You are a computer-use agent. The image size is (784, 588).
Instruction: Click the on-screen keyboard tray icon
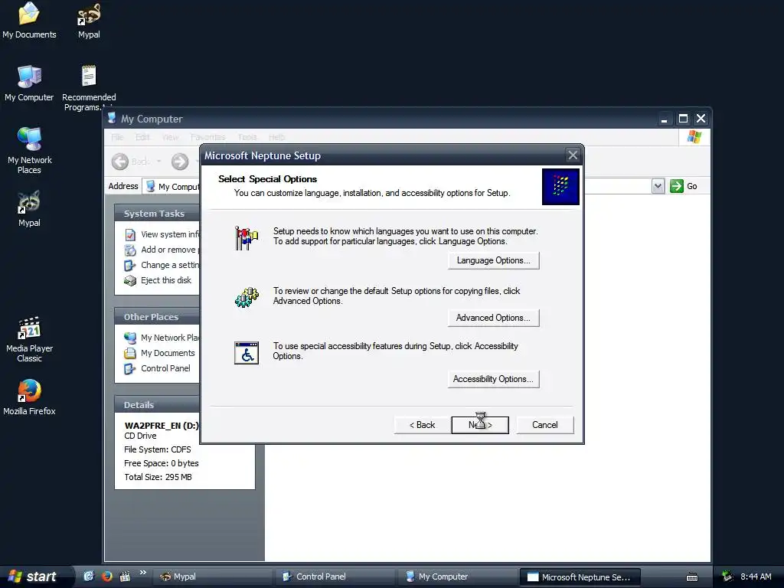[692, 577]
